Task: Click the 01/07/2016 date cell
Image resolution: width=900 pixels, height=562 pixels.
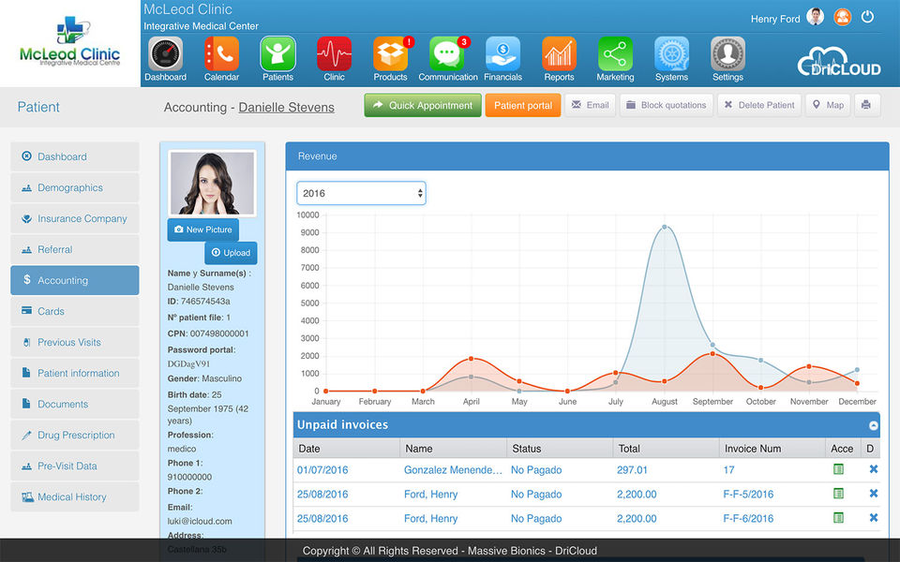Action: tap(322, 470)
